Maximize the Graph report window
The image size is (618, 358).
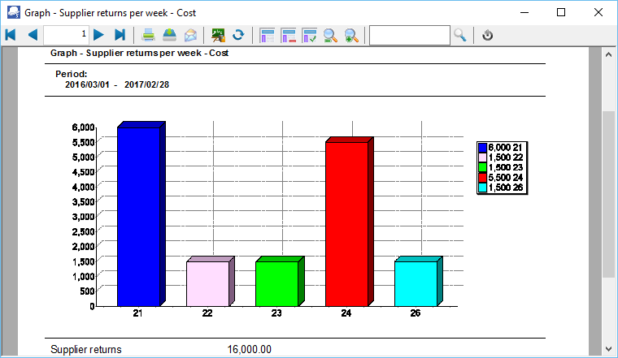561,12
